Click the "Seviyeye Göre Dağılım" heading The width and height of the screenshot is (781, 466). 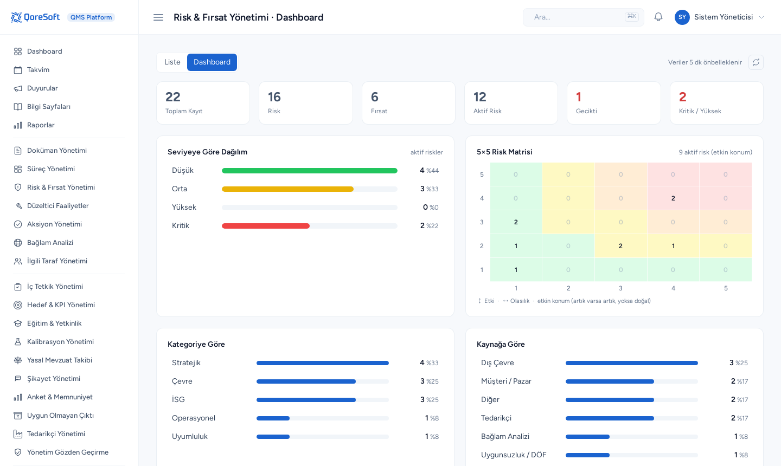tap(207, 152)
